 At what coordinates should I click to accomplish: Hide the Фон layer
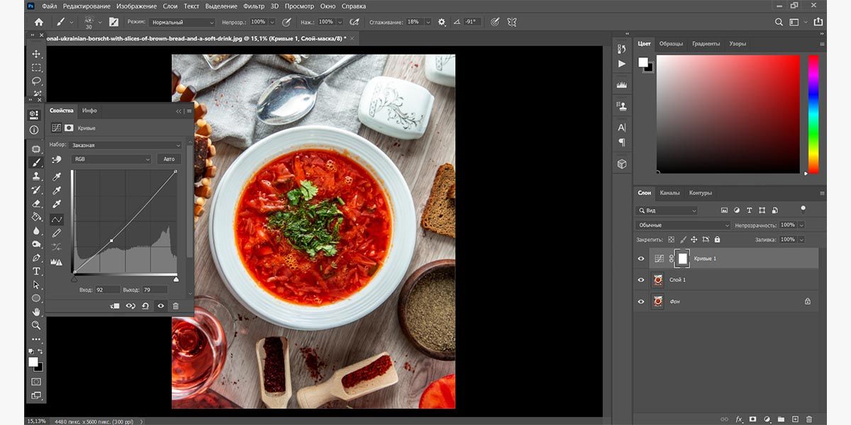tap(640, 301)
